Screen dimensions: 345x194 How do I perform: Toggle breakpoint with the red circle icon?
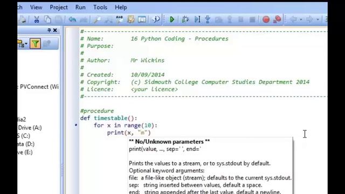click(x=266, y=19)
